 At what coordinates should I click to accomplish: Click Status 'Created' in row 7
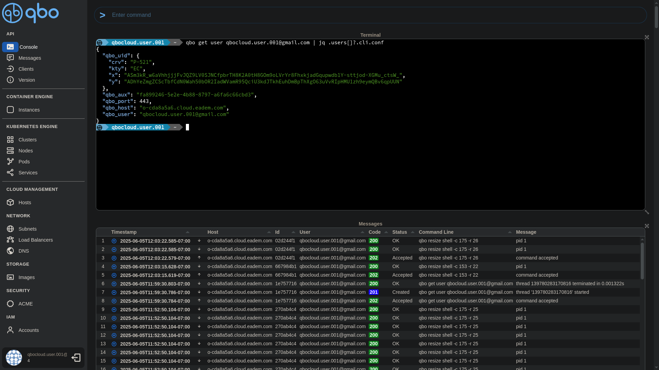pyautogui.click(x=401, y=292)
